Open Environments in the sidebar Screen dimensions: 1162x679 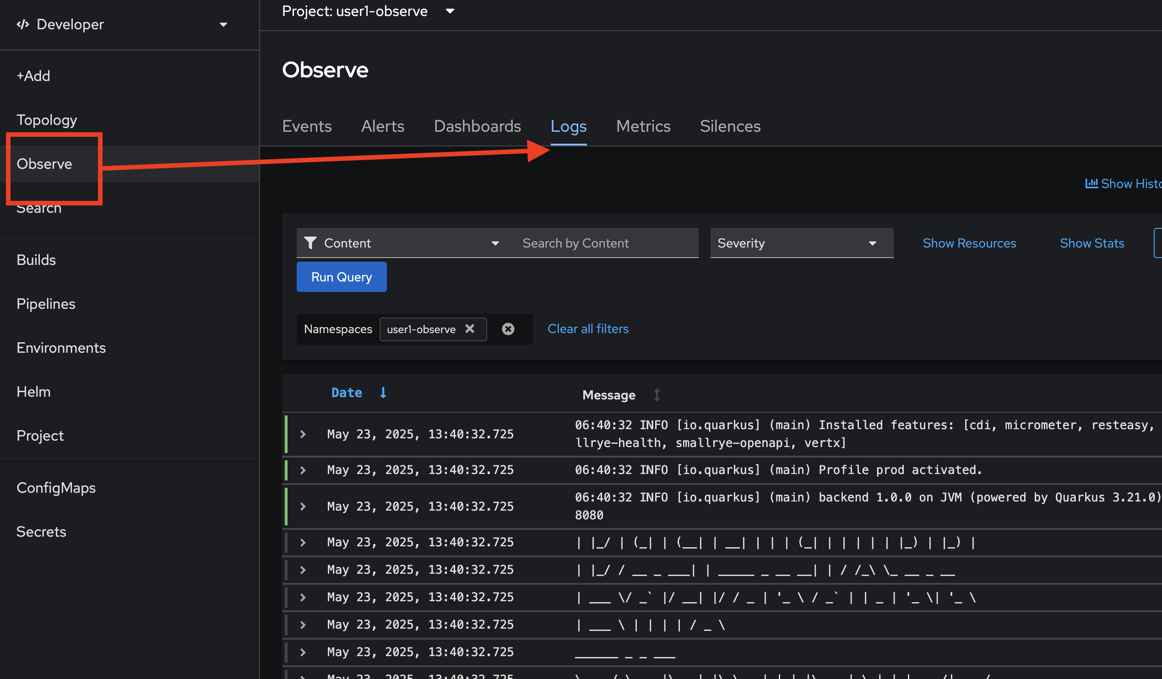pyautogui.click(x=61, y=348)
